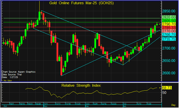The width and height of the screenshot is (179, 108).
Task: Click the Gold Online Futures Mar-25 chart title
Action: tap(82, 3)
